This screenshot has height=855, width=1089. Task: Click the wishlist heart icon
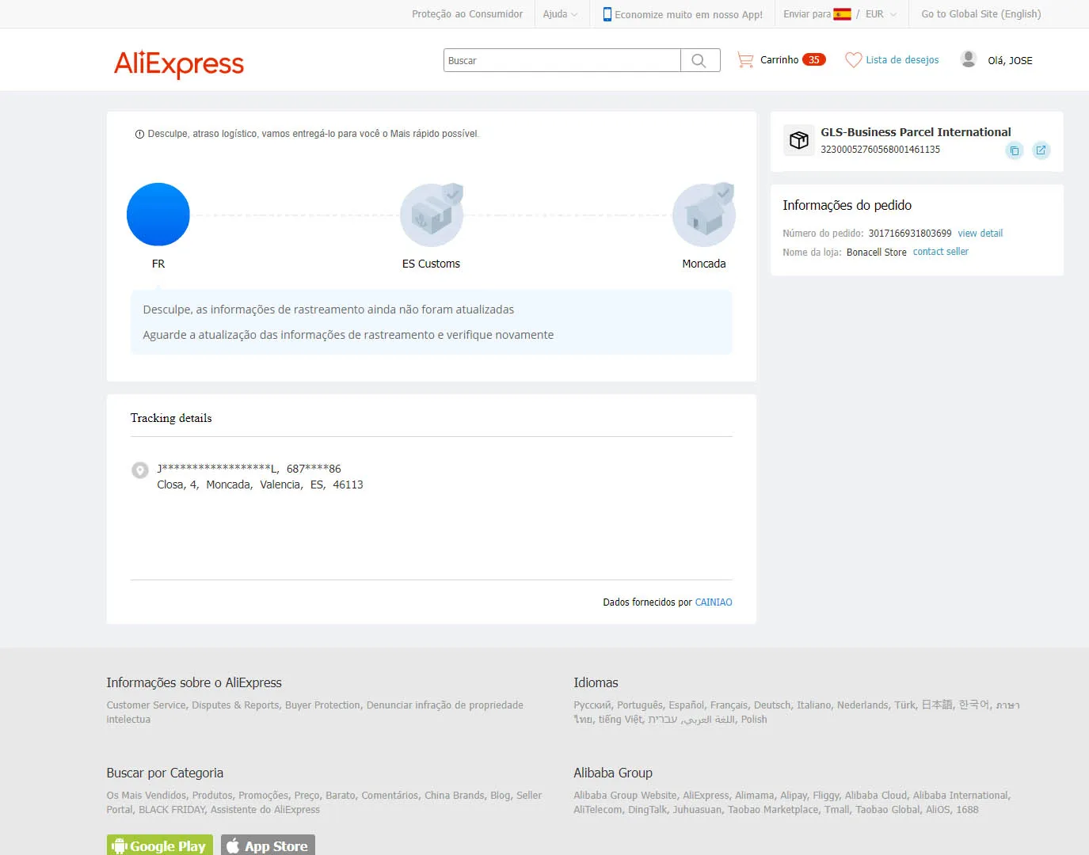[853, 60]
